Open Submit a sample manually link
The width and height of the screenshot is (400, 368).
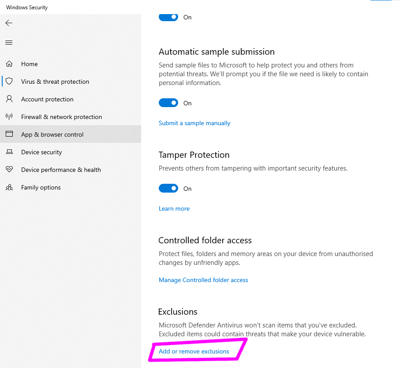[x=194, y=123]
